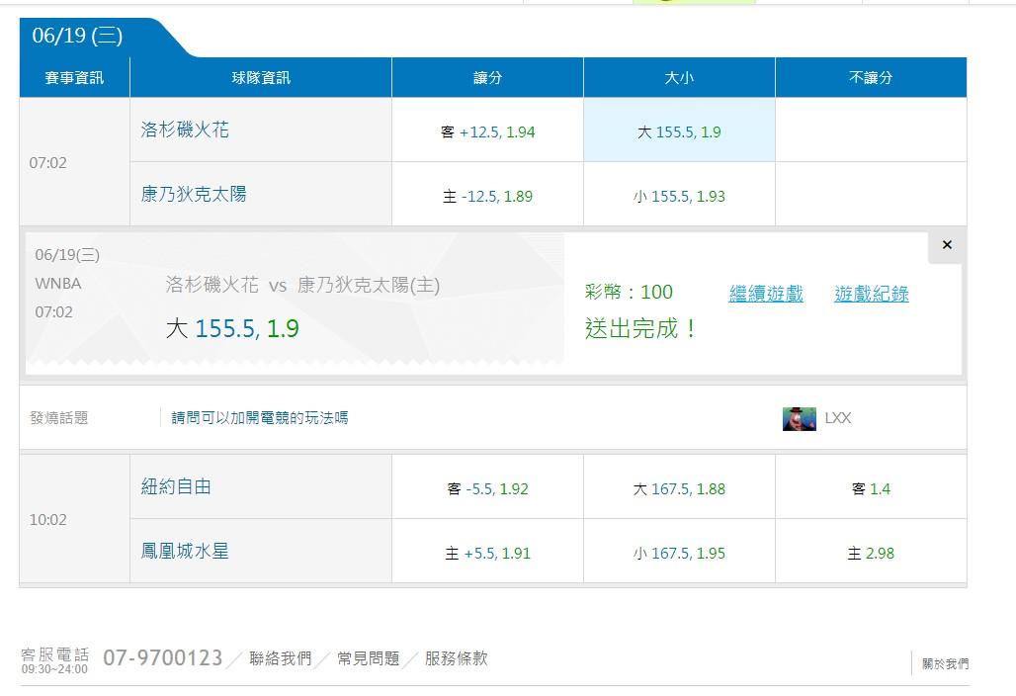The height and width of the screenshot is (696, 1016).
Task: Click the 洛杉磯火花 vs 康乃狄克太陽(主) matchup text
Action: pos(302,285)
